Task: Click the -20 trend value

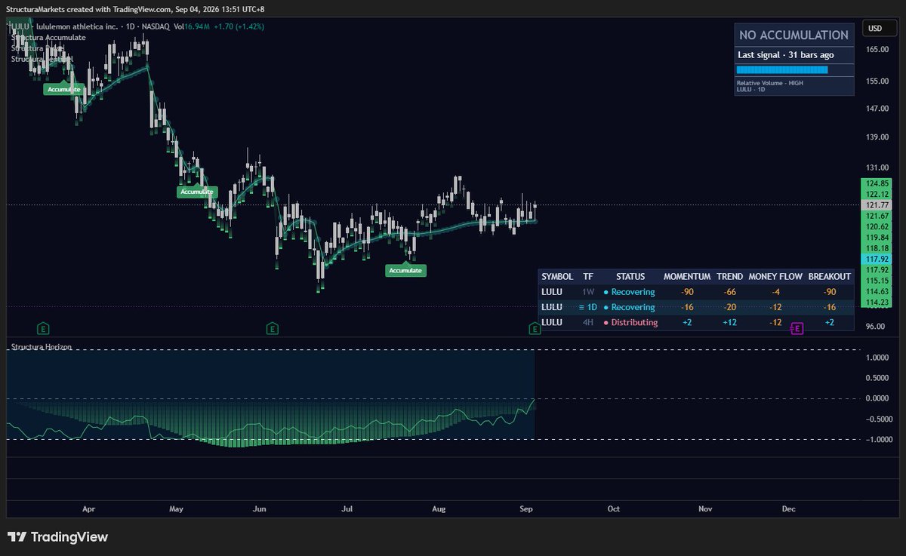Action: point(730,307)
